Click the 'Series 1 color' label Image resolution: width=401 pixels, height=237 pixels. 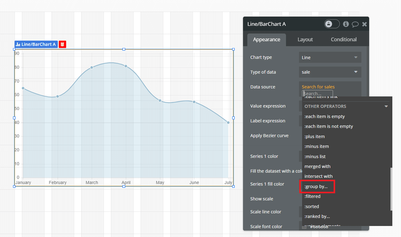(x=264, y=156)
